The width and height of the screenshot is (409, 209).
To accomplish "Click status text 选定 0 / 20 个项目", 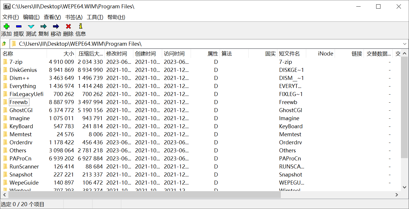I will pyautogui.click(x=23, y=204).
